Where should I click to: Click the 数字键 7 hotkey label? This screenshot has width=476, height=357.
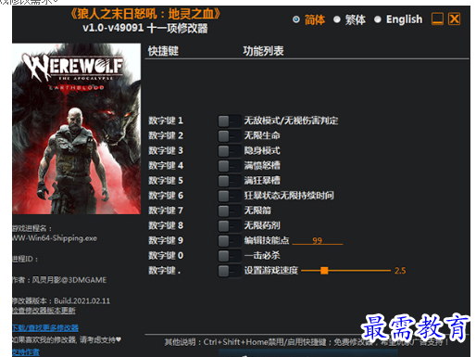[166, 210]
